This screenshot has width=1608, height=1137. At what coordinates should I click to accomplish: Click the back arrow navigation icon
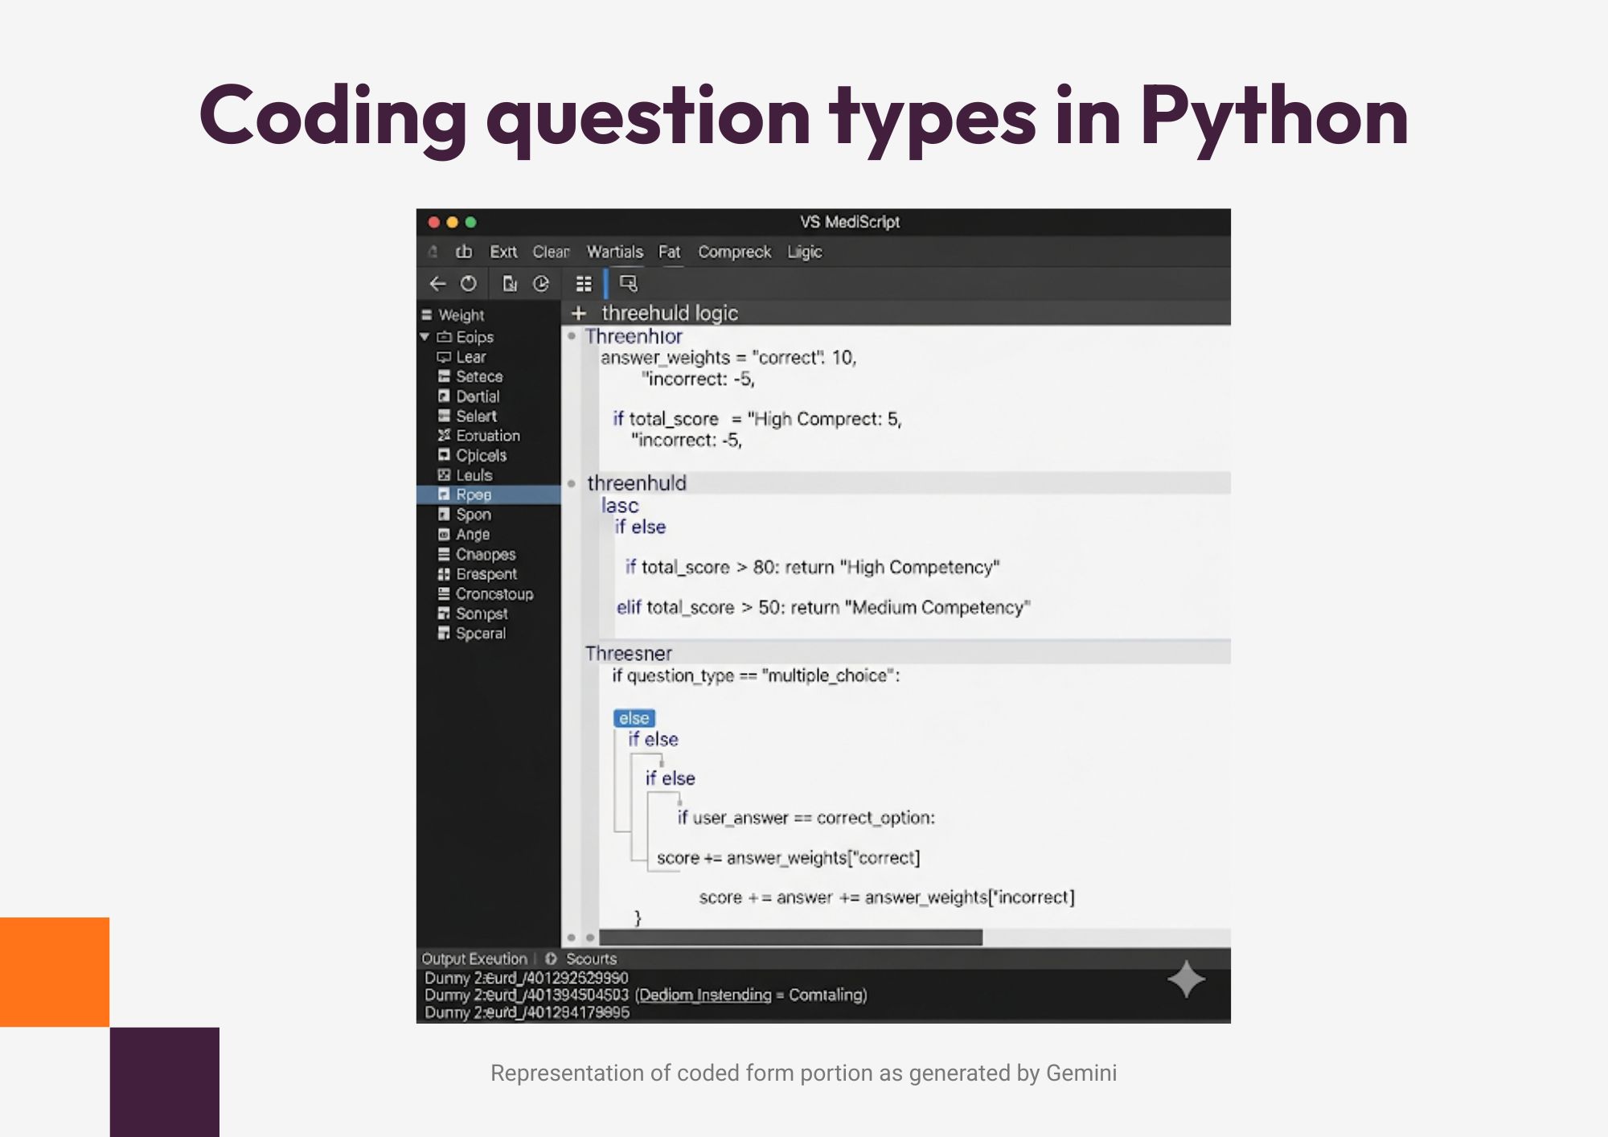click(438, 284)
